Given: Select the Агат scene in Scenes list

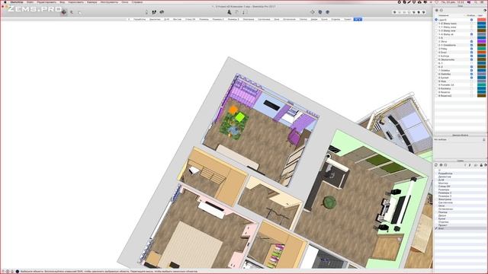Looking at the screenshot, I should (x=441, y=228).
